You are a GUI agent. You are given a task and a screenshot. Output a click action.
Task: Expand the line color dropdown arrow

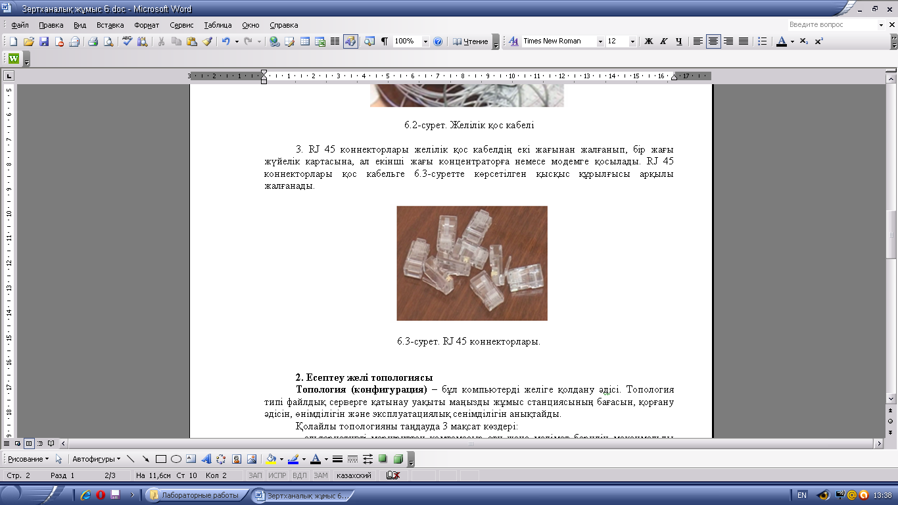tap(304, 459)
